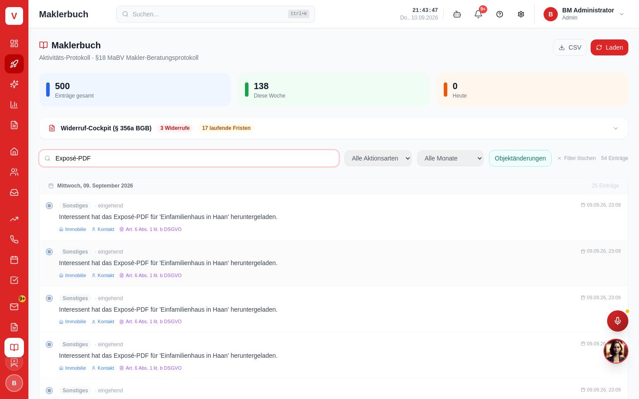Open the house icon in the sidebar

tap(14, 152)
